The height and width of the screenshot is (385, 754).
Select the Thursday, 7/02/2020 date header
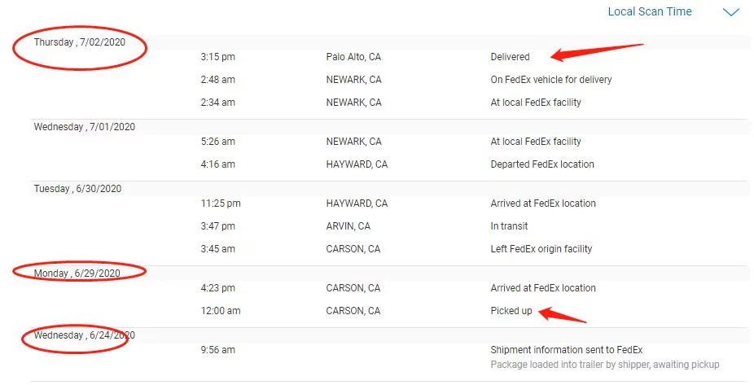[x=79, y=42]
